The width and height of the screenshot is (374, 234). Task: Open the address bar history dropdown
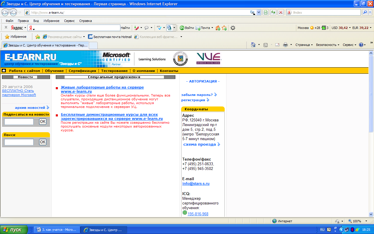point(259,12)
